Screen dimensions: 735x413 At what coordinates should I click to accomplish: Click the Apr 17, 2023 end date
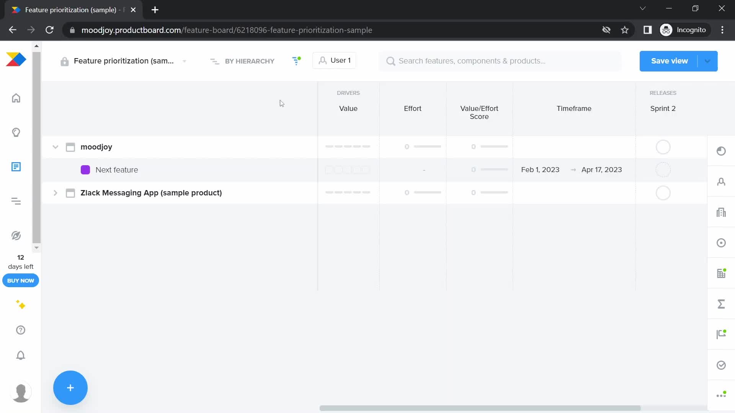[x=602, y=170]
